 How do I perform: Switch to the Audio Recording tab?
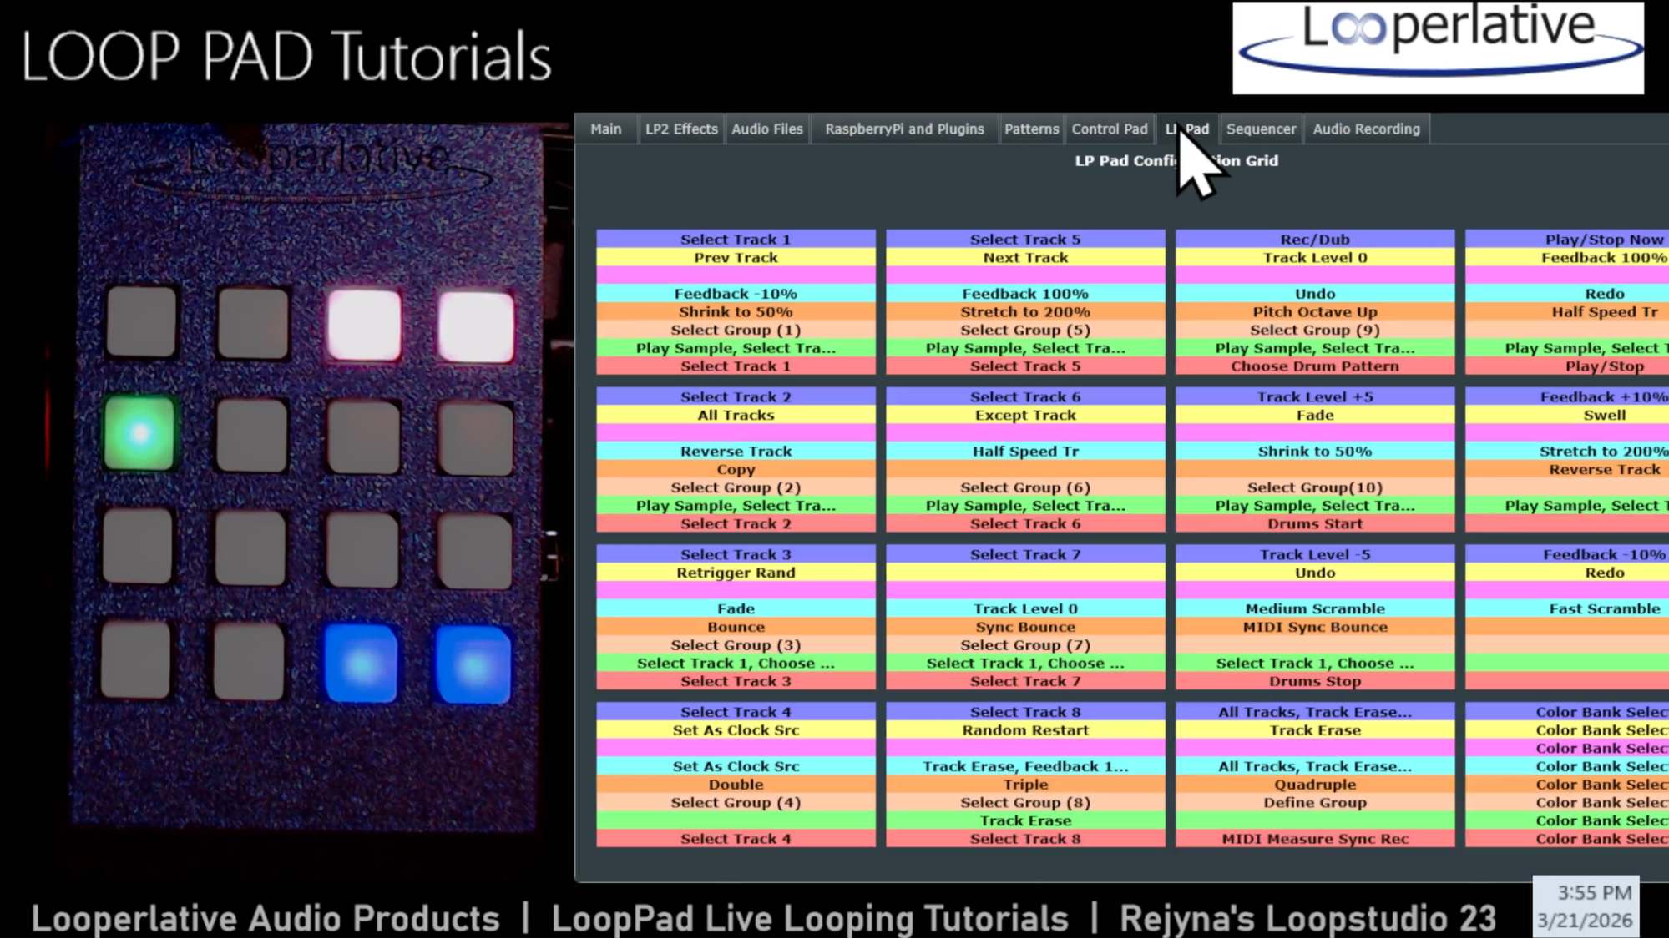[1366, 129]
